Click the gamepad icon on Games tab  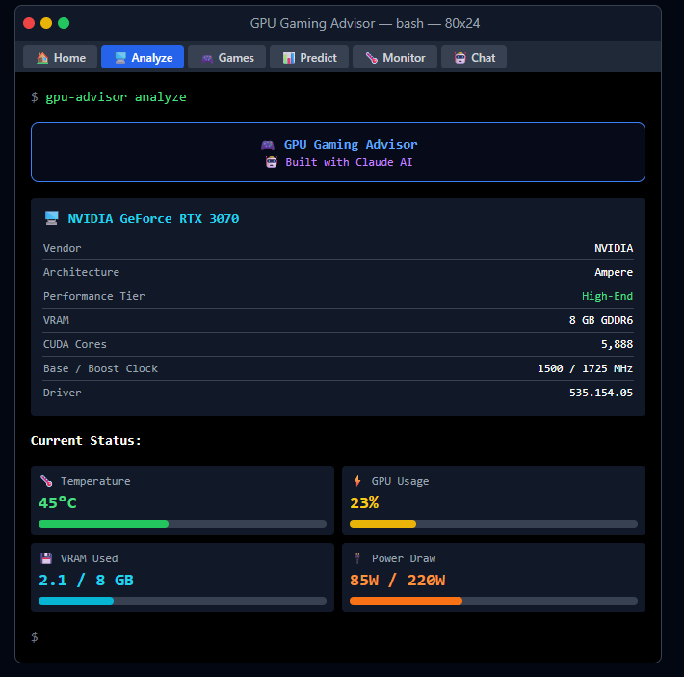point(207,58)
